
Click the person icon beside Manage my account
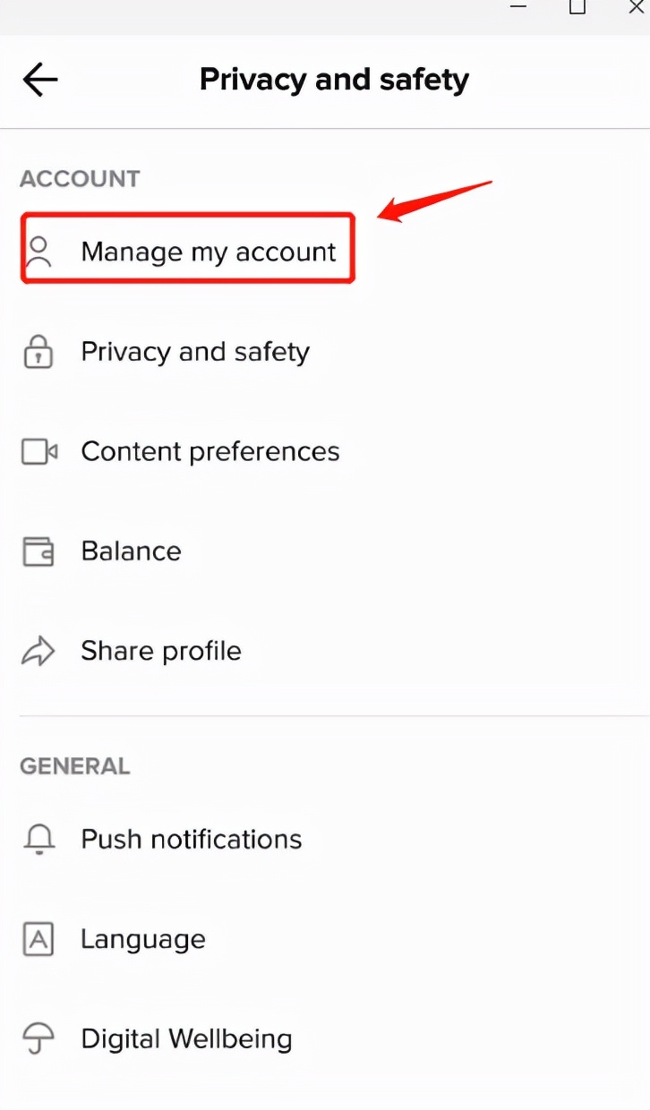point(38,252)
